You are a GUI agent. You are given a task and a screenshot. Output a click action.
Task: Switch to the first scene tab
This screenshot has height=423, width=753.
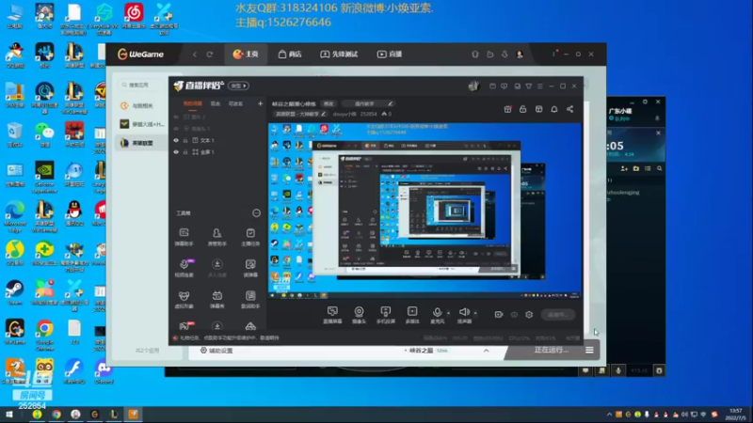(x=193, y=103)
